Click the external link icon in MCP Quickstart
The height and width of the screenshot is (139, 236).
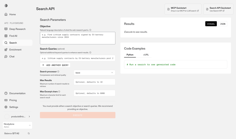pyautogui.click(x=198, y=11)
